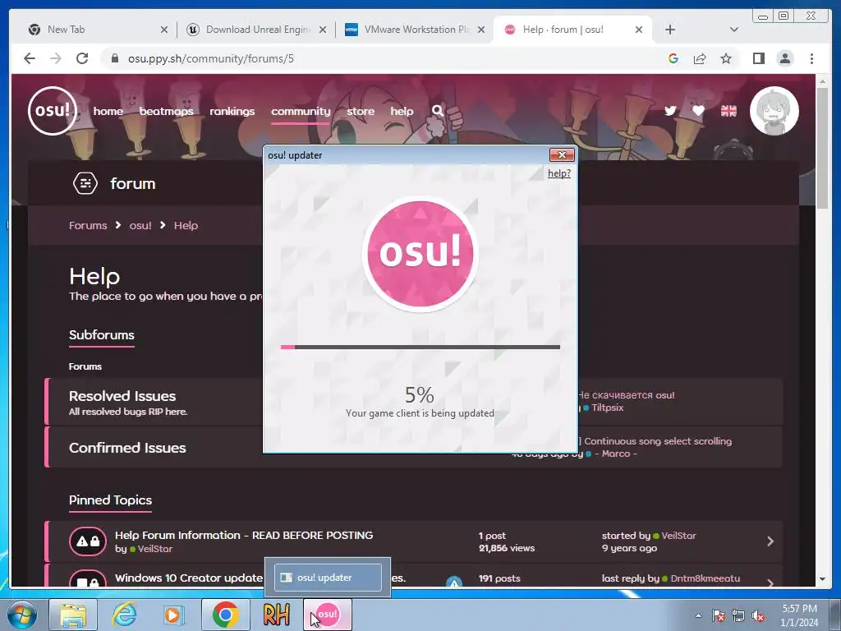This screenshot has width=841, height=631.
Task: Open the RH application from taskbar
Action: pyautogui.click(x=276, y=615)
